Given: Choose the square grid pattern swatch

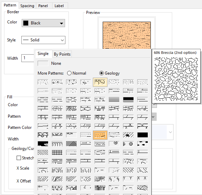Looking at the screenshot, I should tap(57, 153).
